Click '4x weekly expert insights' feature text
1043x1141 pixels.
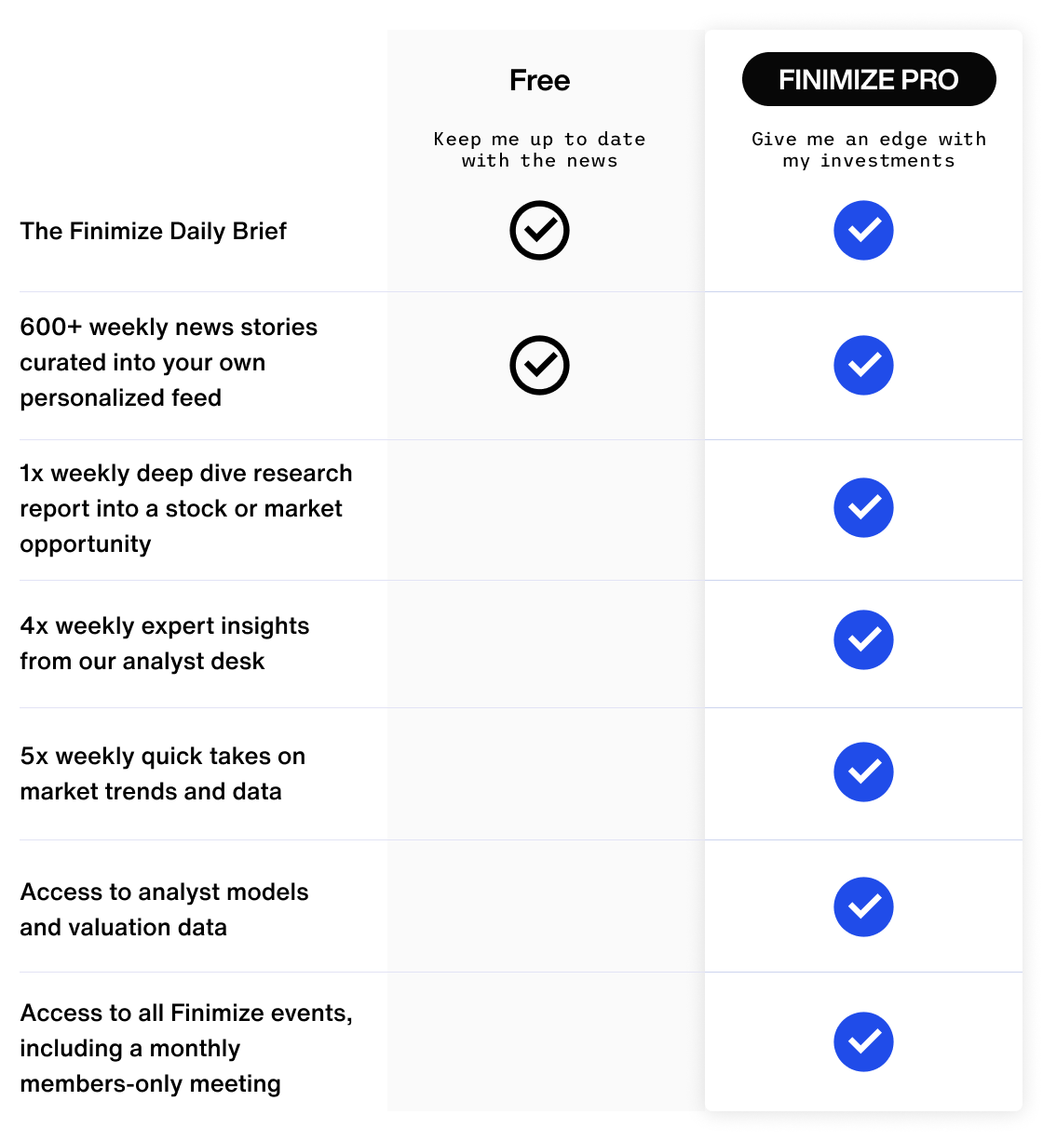point(164,643)
